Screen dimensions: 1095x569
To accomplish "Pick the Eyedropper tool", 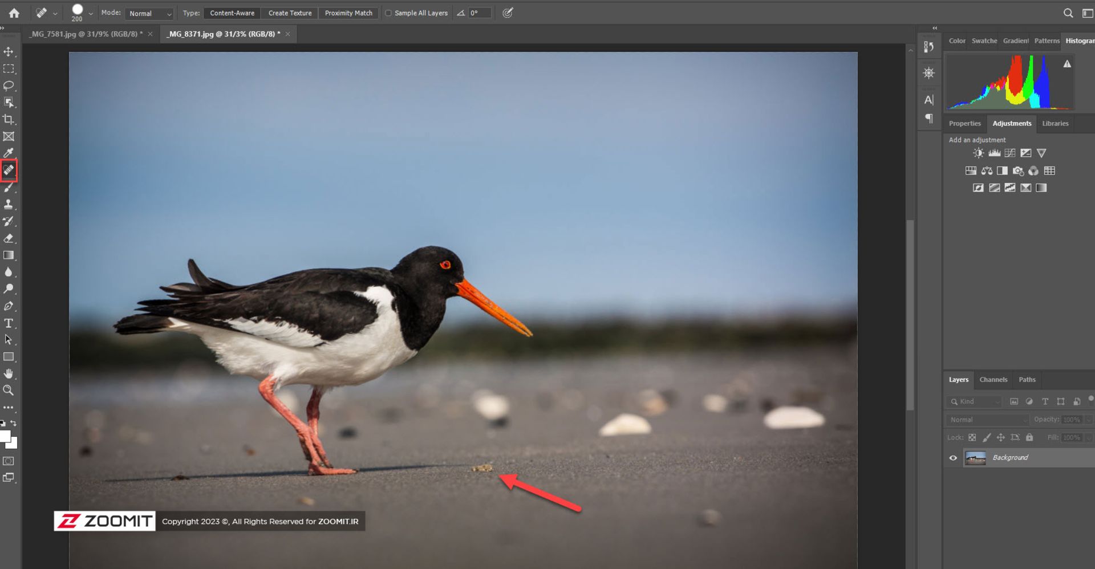I will click(9, 153).
